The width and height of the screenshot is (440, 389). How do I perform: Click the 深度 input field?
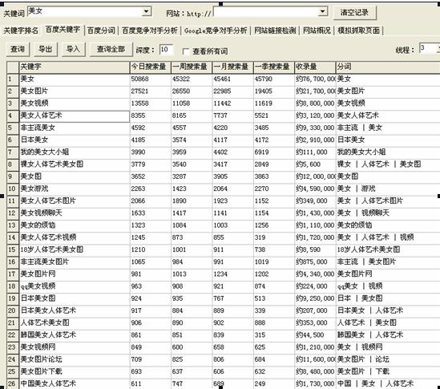(166, 50)
